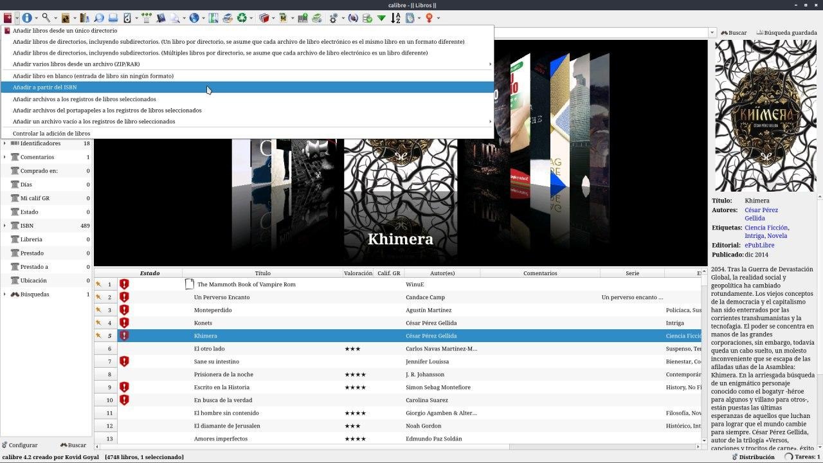Choose Añadir archivos del portapapeles menu entry

tap(248, 111)
